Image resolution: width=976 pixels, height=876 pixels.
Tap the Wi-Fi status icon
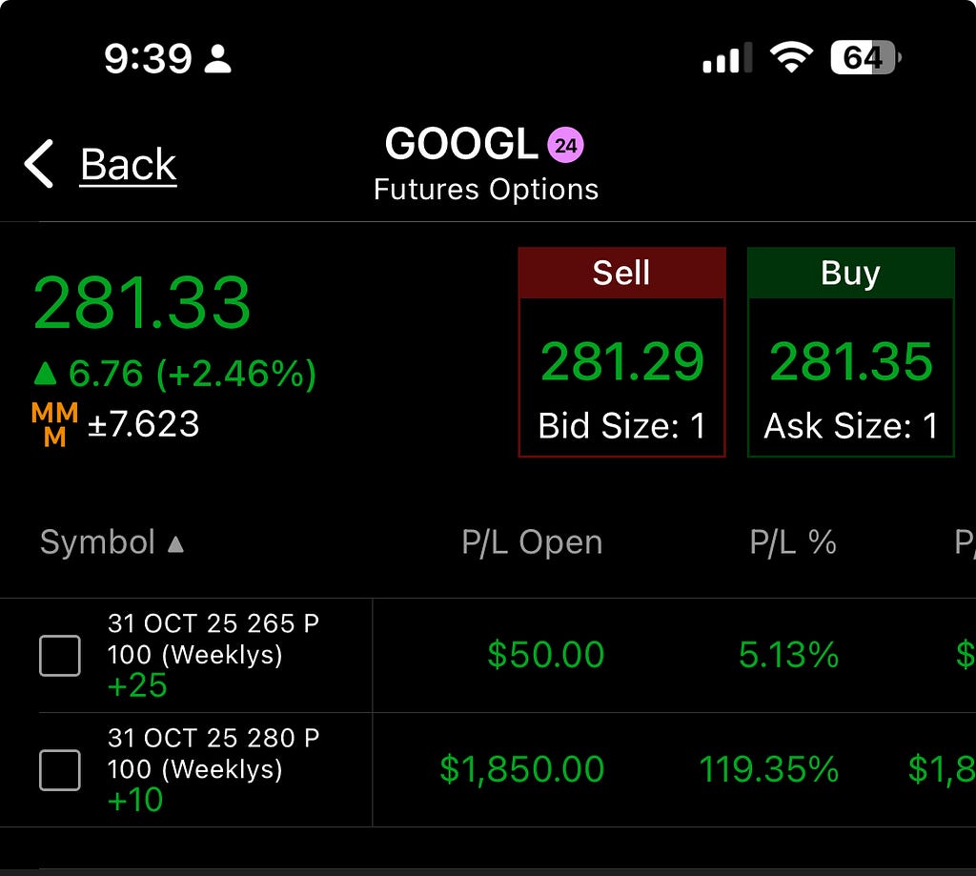click(x=791, y=58)
